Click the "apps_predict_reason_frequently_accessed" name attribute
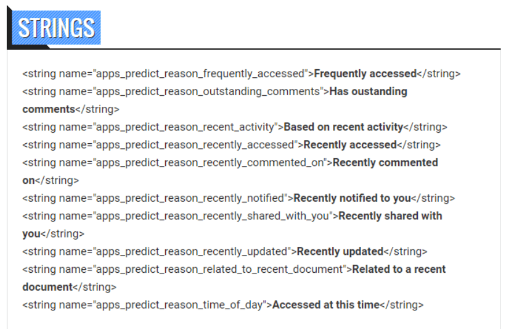This screenshot has width=506, height=329. (200, 73)
